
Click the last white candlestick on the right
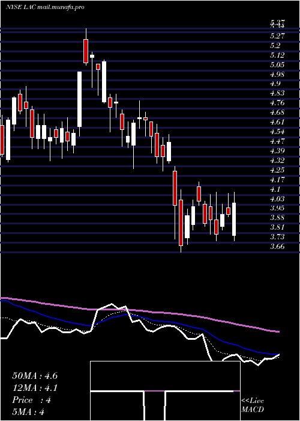[x=234, y=219]
